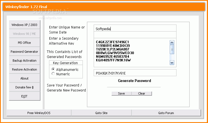Select password KGH4097FF7N9K16W in list
The image size is (208, 123).
[x=113, y=60]
